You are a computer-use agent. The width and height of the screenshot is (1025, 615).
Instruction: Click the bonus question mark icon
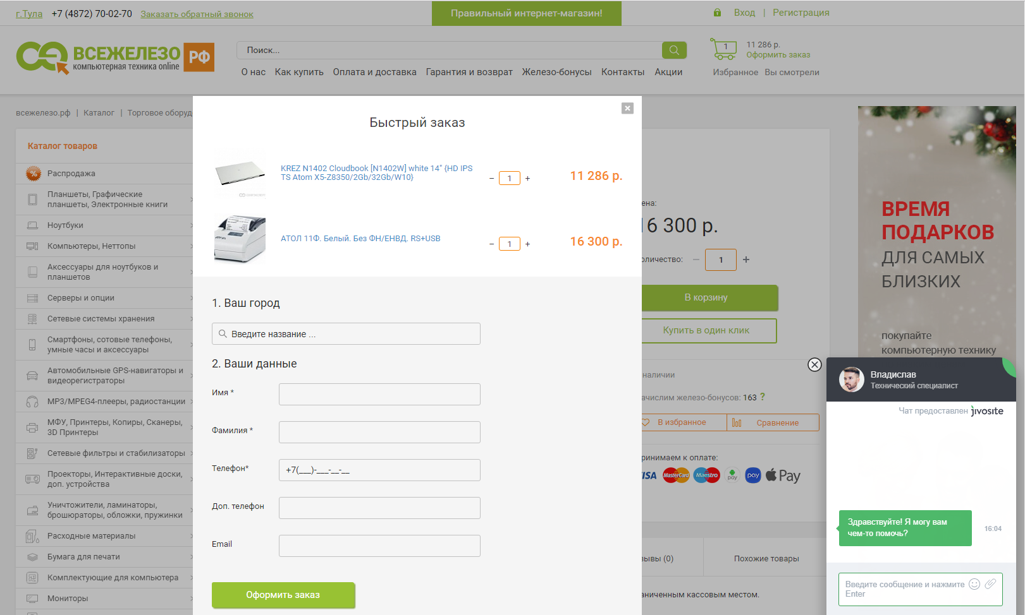763,397
